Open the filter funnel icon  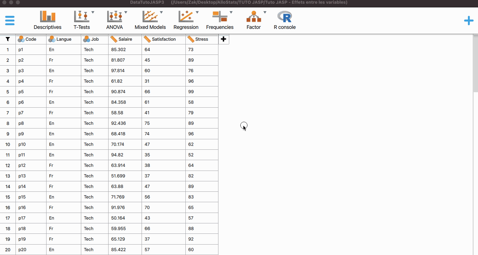[8, 39]
